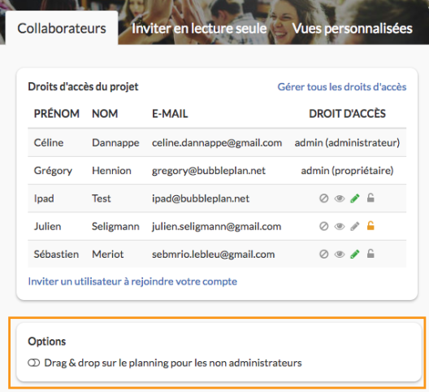
Task: Select email ipad@bubbleplan.net
Action: [201, 198]
